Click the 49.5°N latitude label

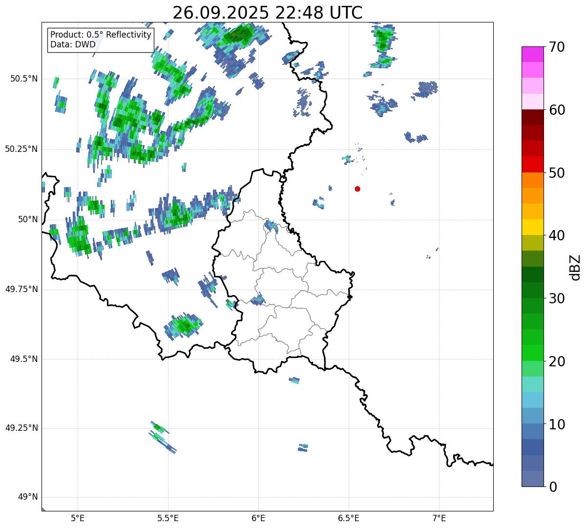pyautogui.click(x=24, y=359)
